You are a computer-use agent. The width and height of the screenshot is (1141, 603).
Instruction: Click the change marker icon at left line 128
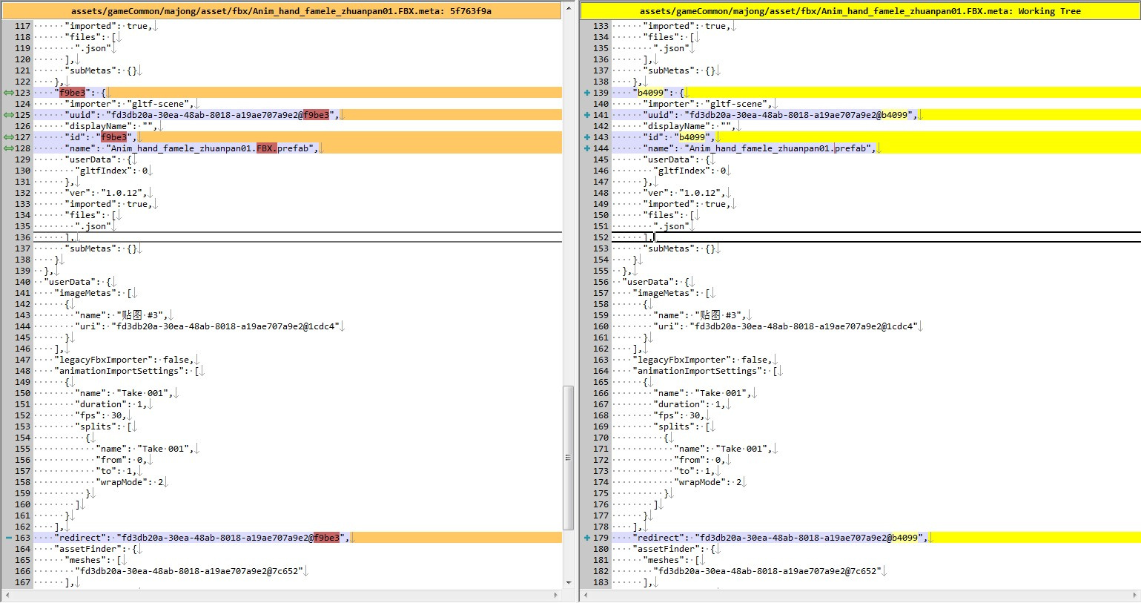pos(8,148)
